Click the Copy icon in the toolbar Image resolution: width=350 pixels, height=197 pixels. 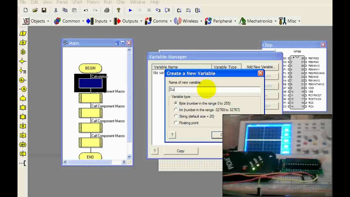(65, 10)
